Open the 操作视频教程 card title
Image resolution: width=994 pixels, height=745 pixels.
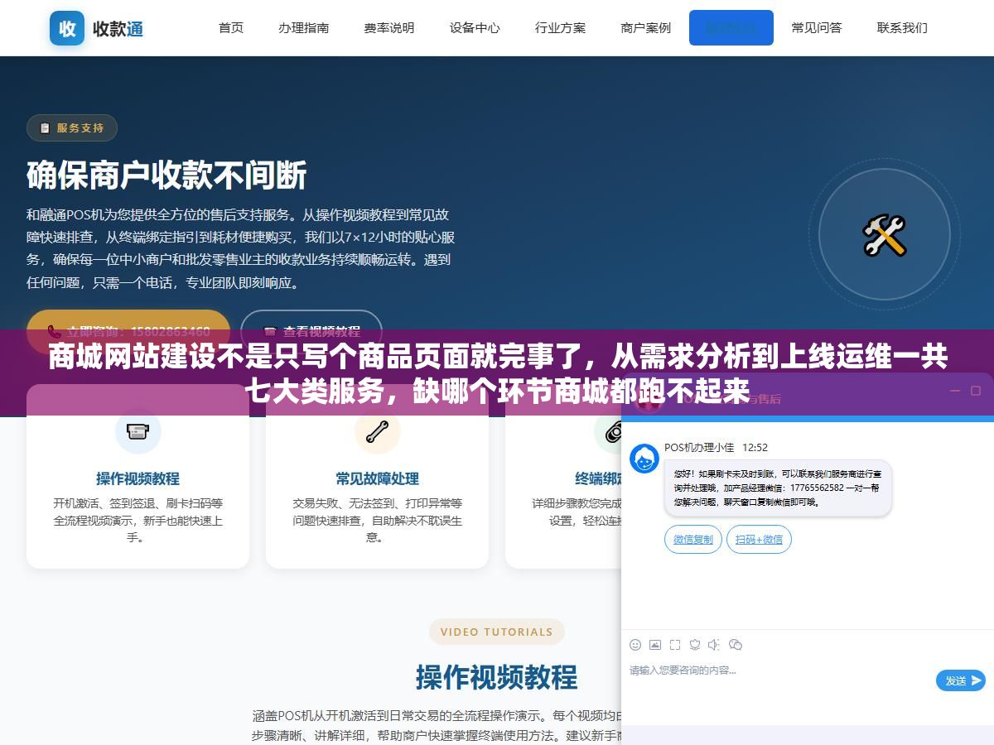pos(138,478)
